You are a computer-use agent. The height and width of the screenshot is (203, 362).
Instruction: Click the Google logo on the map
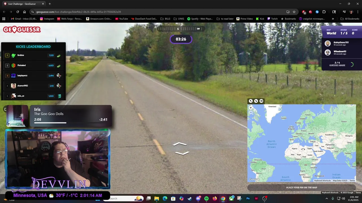tap(254, 179)
